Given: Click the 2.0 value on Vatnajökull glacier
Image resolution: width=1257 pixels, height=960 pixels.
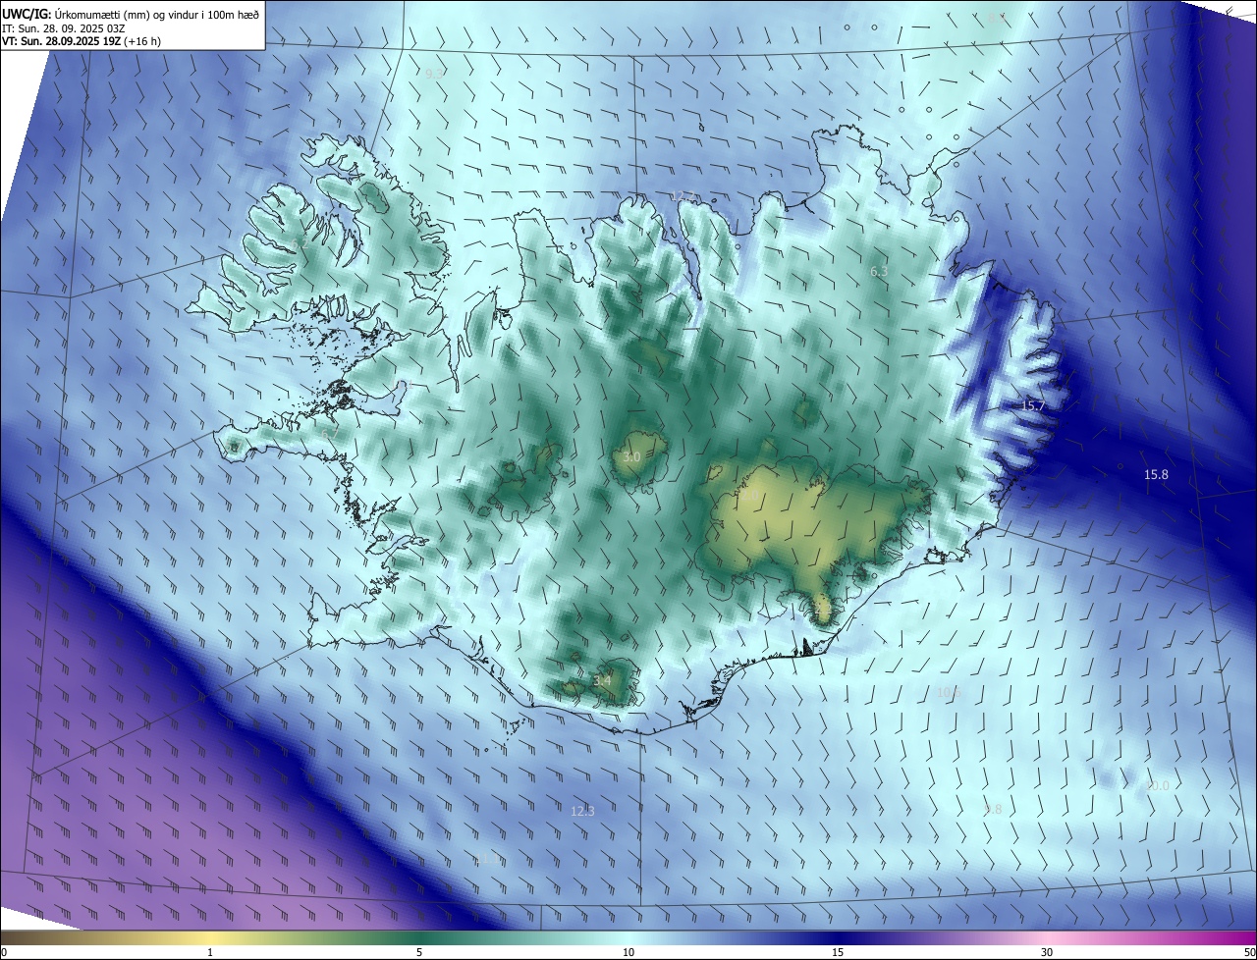Looking at the screenshot, I should 748,496.
